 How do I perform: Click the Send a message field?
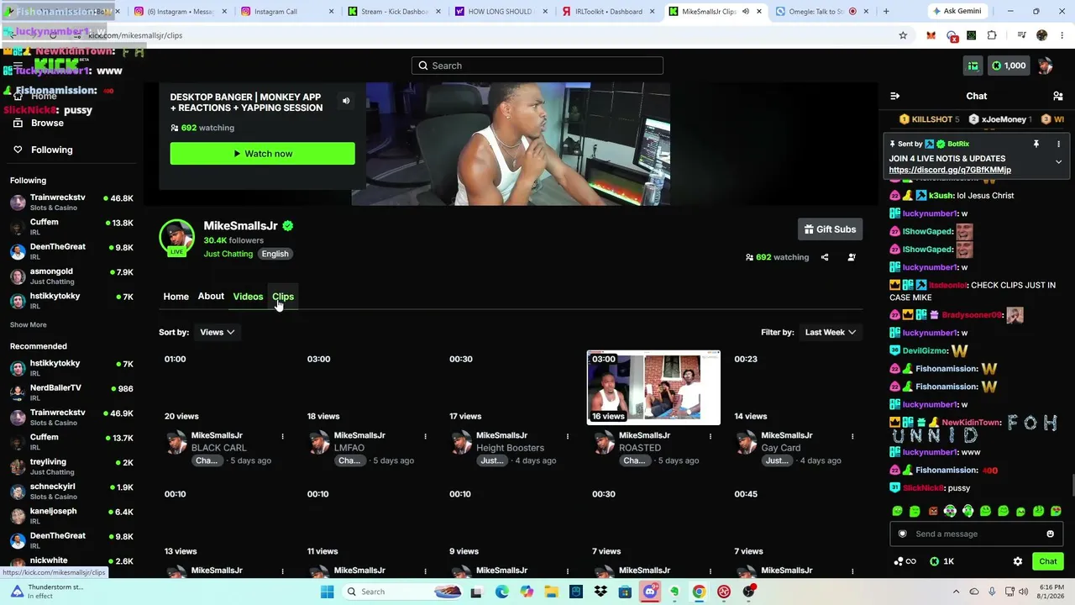976,534
